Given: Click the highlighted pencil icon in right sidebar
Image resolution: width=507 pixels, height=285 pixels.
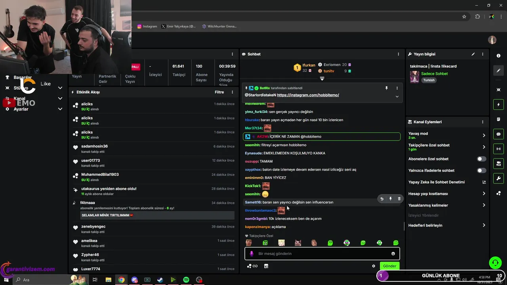Looking at the screenshot, I should (x=498, y=70).
